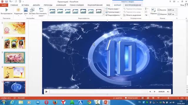Step video forward one frame
Viewport: 188px width, 105px height.
[155, 92]
